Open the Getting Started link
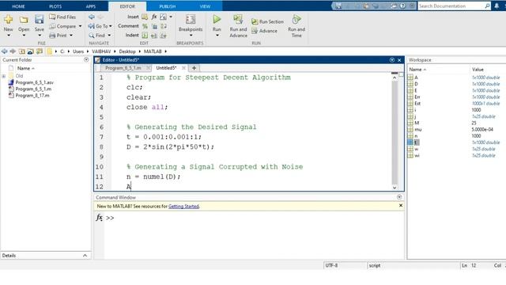 (183, 206)
